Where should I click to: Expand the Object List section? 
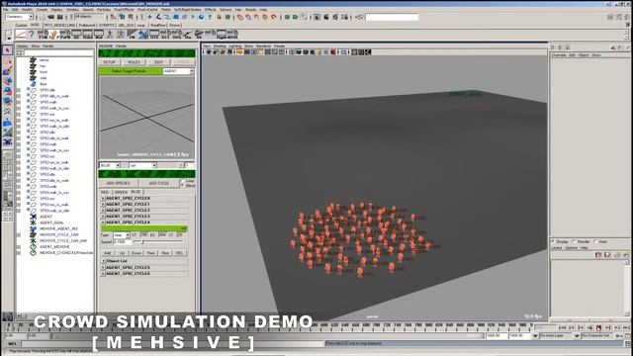point(103,261)
